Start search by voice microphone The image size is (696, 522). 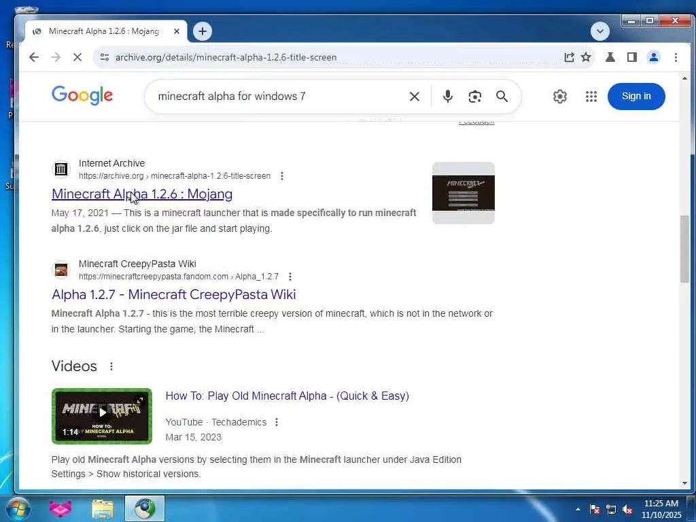click(448, 97)
